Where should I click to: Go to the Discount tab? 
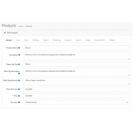point(68,40)
